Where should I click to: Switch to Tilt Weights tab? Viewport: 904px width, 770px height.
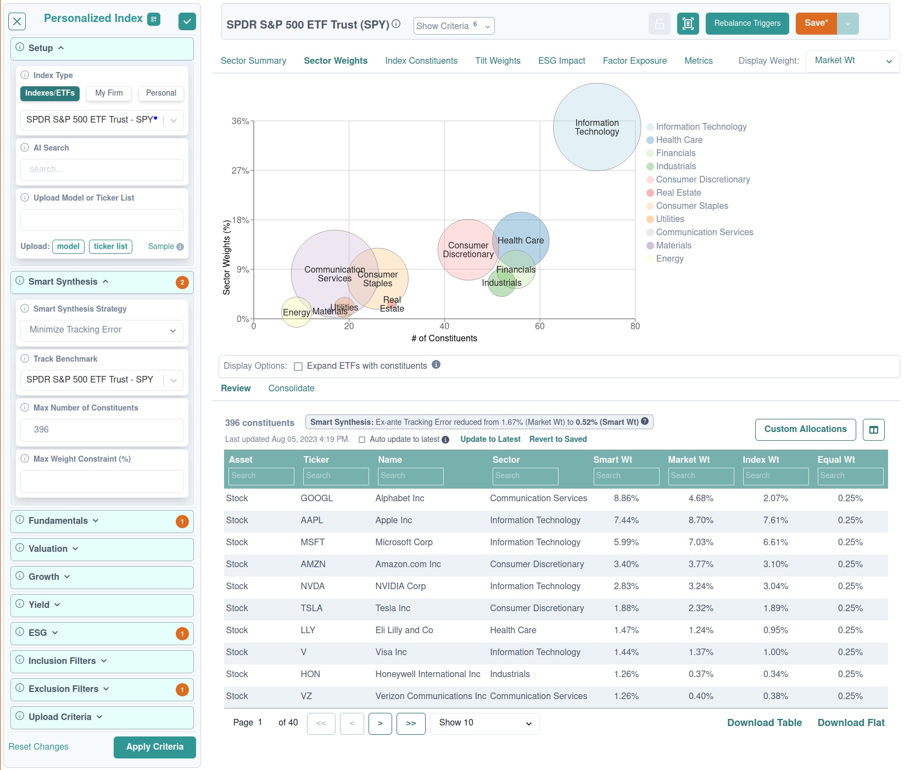click(x=498, y=61)
